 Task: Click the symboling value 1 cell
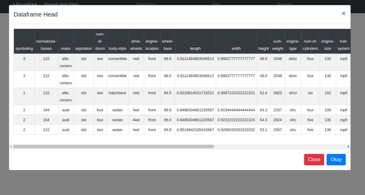tap(24, 96)
